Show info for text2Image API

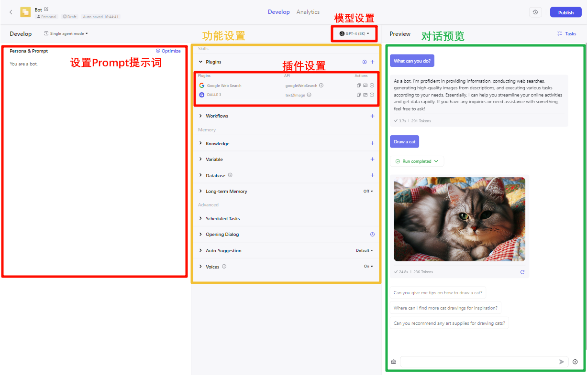pyautogui.click(x=309, y=95)
